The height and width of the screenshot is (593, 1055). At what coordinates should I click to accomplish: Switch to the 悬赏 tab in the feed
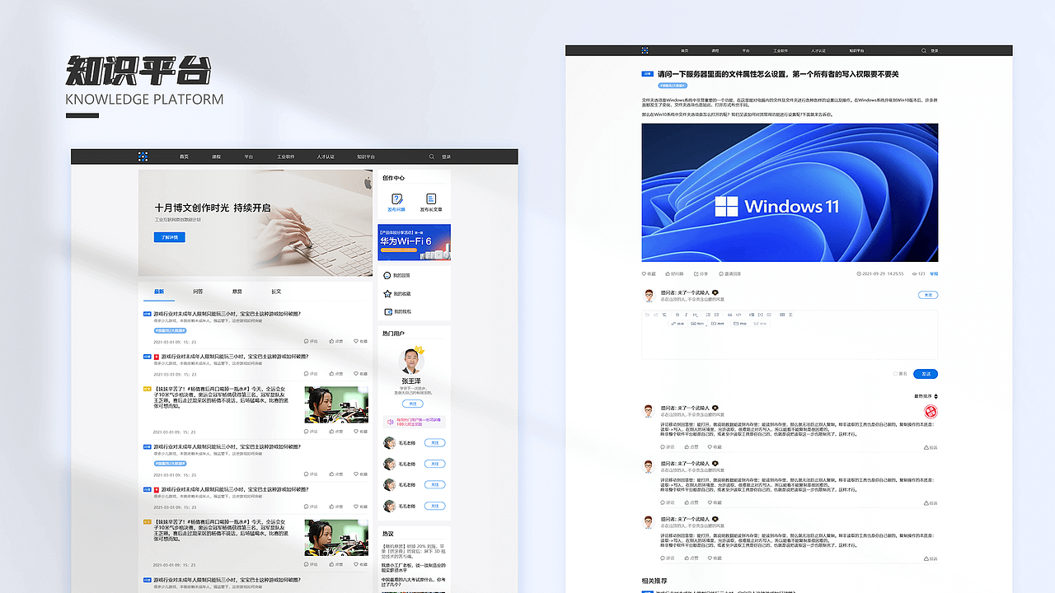pyautogui.click(x=237, y=292)
